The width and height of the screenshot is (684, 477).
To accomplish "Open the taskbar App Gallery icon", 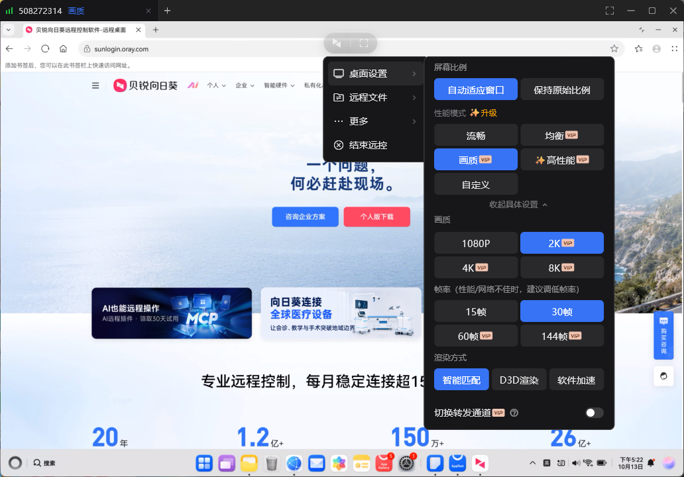I will coord(384,463).
